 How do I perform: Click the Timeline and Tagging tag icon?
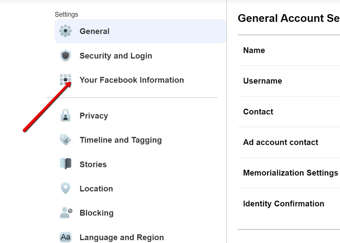point(65,140)
